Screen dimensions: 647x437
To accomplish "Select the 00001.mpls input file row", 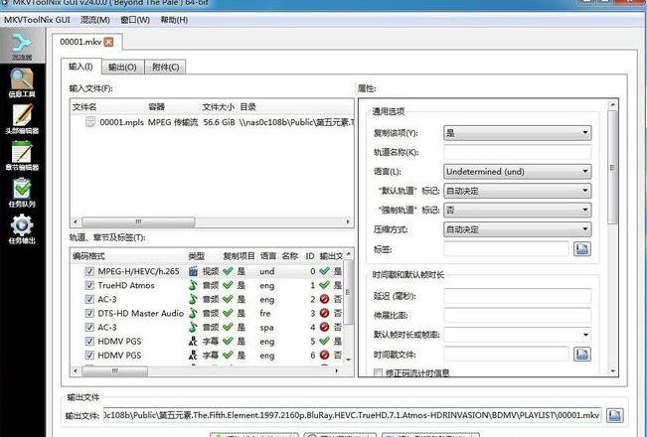I will coord(212,122).
